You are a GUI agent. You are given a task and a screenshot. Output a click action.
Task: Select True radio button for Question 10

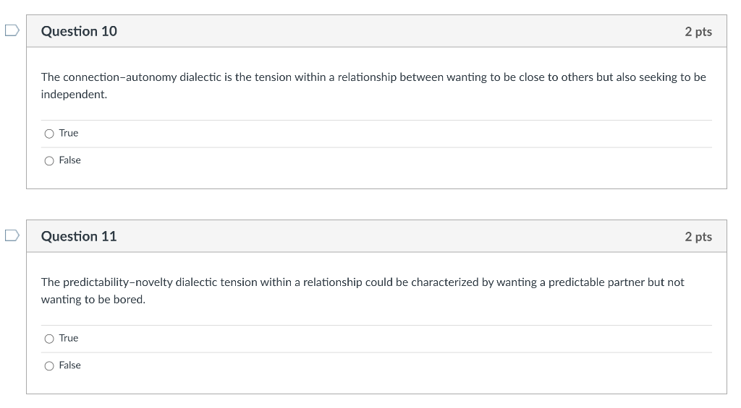click(x=49, y=134)
